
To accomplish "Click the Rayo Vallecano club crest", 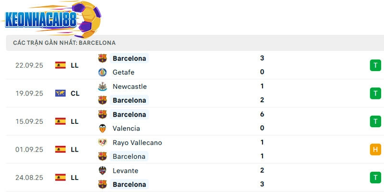I will coord(102,143).
